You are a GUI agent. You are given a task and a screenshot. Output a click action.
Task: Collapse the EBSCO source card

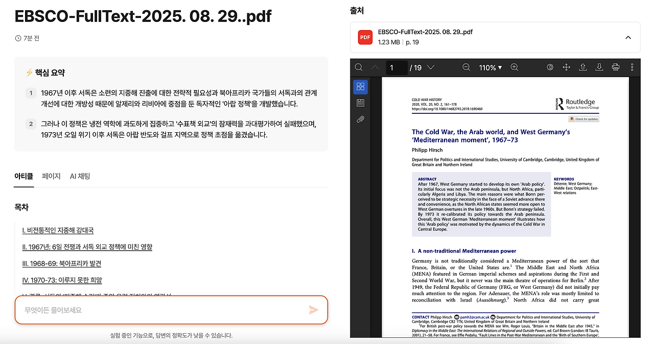(x=628, y=37)
